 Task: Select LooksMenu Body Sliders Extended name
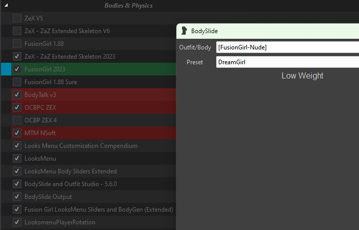70,171
